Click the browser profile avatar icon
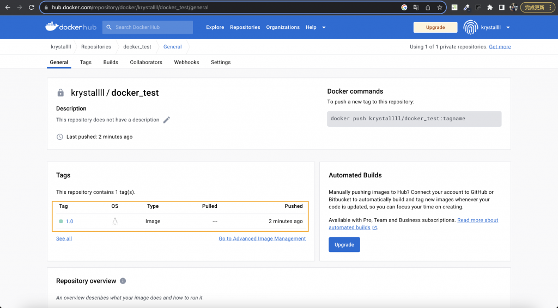 click(513, 8)
